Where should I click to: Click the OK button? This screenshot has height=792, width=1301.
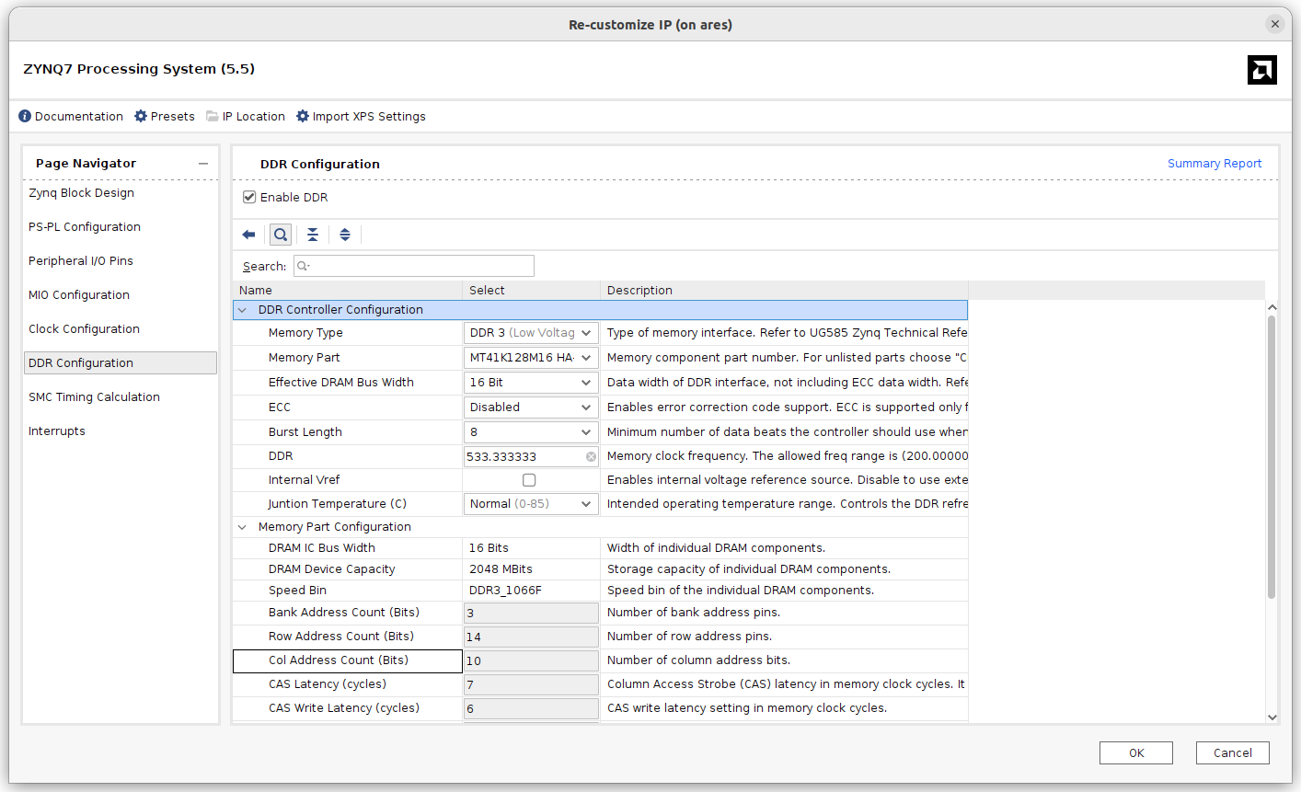click(x=1136, y=752)
